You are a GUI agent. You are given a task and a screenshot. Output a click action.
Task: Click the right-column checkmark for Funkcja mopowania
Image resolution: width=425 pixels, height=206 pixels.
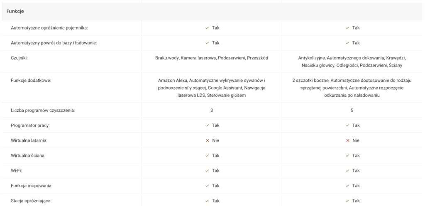pyautogui.click(x=347, y=186)
